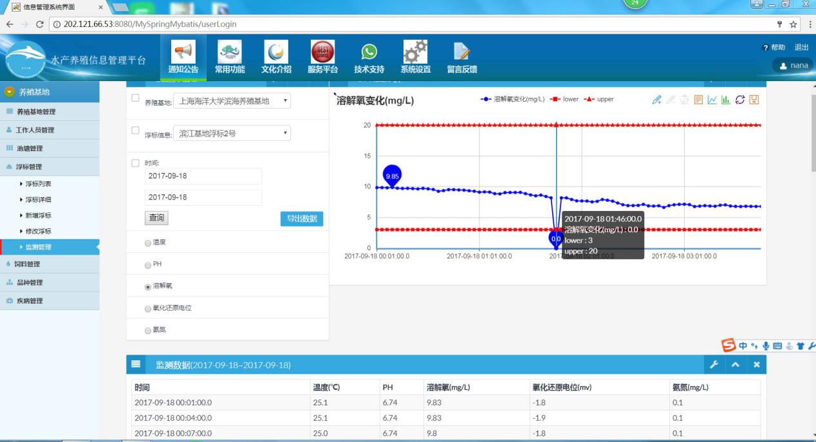Select 浮标列表 in sidebar submenu

pyautogui.click(x=38, y=184)
